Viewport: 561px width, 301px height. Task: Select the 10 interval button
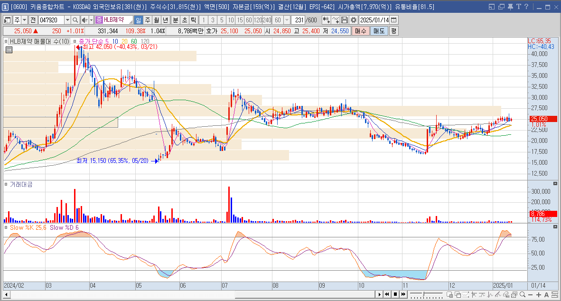click(x=231, y=20)
